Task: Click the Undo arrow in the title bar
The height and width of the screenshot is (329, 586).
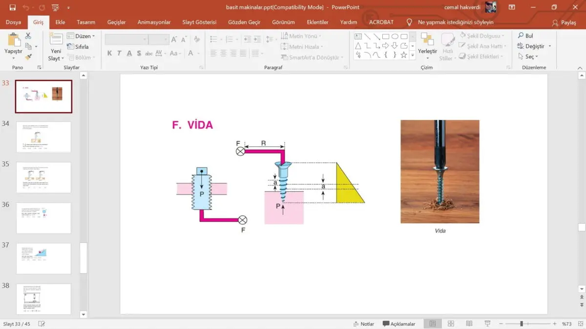Action: click(25, 7)
